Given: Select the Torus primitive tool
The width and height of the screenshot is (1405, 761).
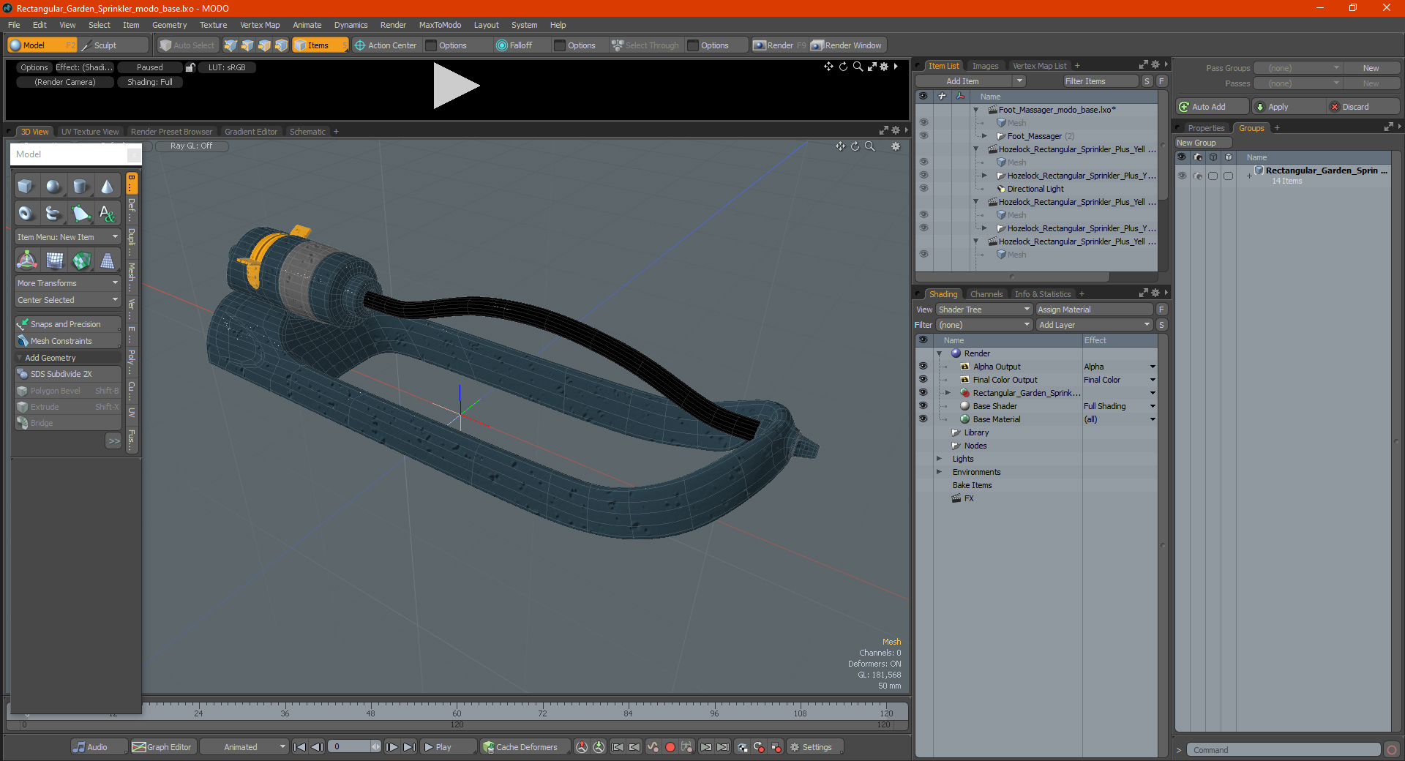Looking at the screenshot, I should (x=26, y=214).
